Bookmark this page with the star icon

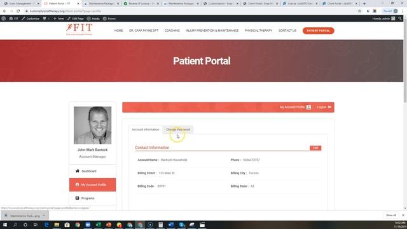[x=359, y=11]
